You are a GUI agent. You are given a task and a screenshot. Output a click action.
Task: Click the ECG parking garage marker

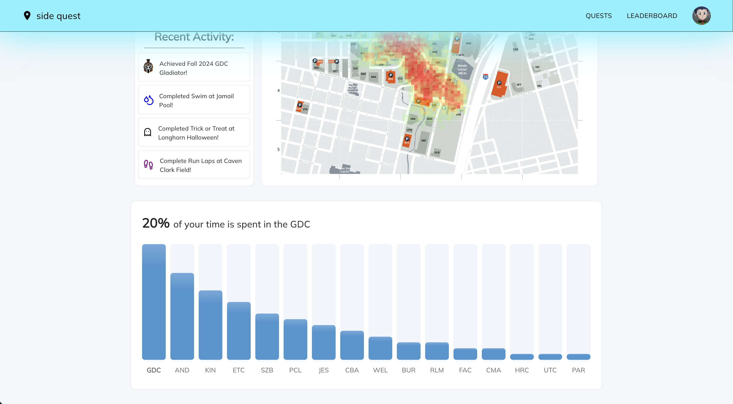point(499,83)
